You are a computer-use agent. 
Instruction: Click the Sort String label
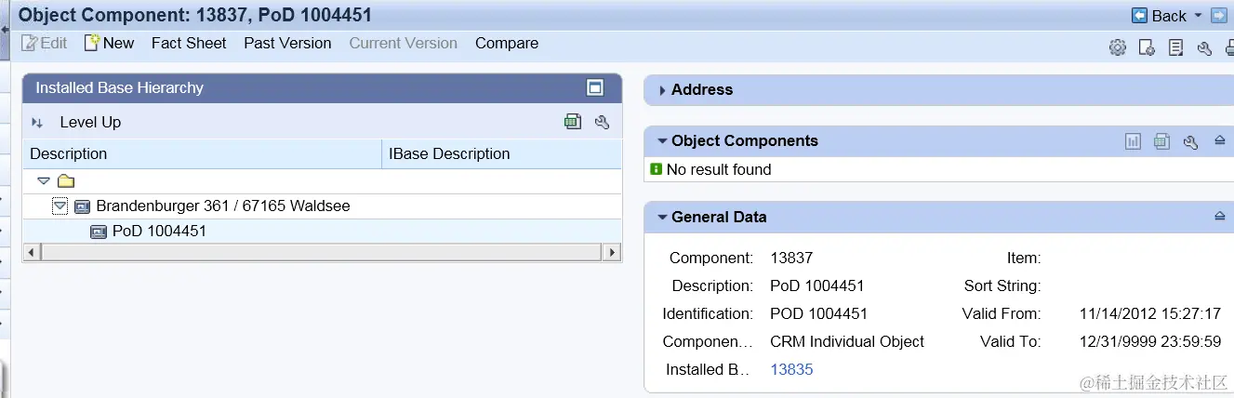point(1002,285)
